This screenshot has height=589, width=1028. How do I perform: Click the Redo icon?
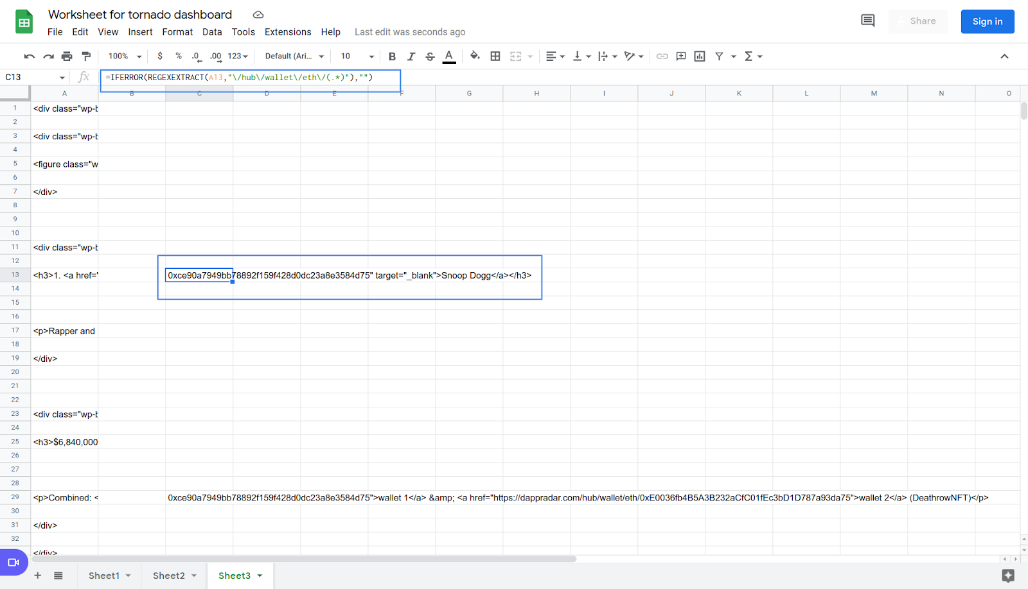tap(48, 56)
